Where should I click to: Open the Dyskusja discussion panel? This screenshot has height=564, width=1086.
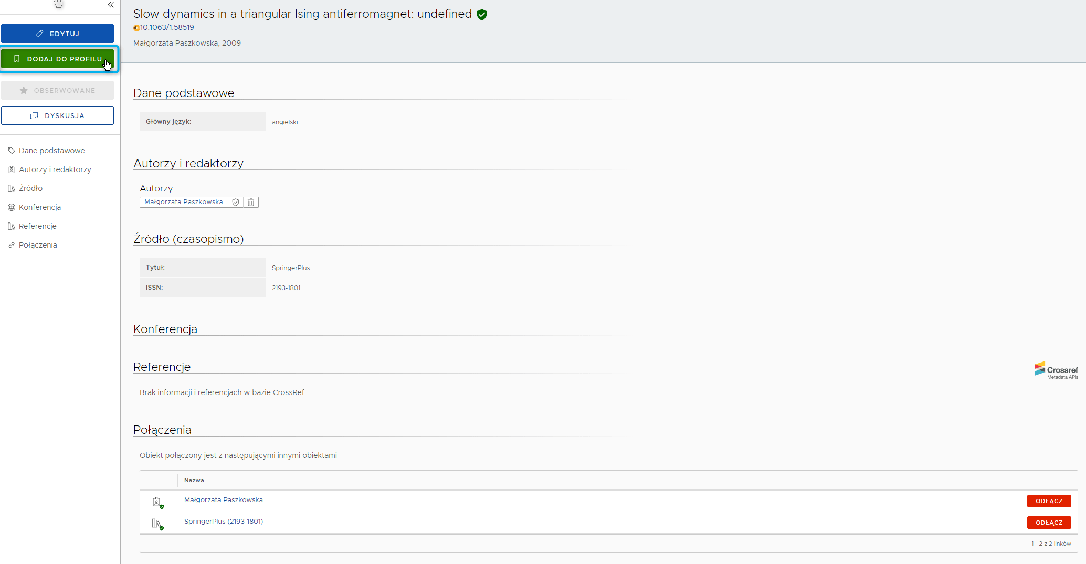coord(57,115)
